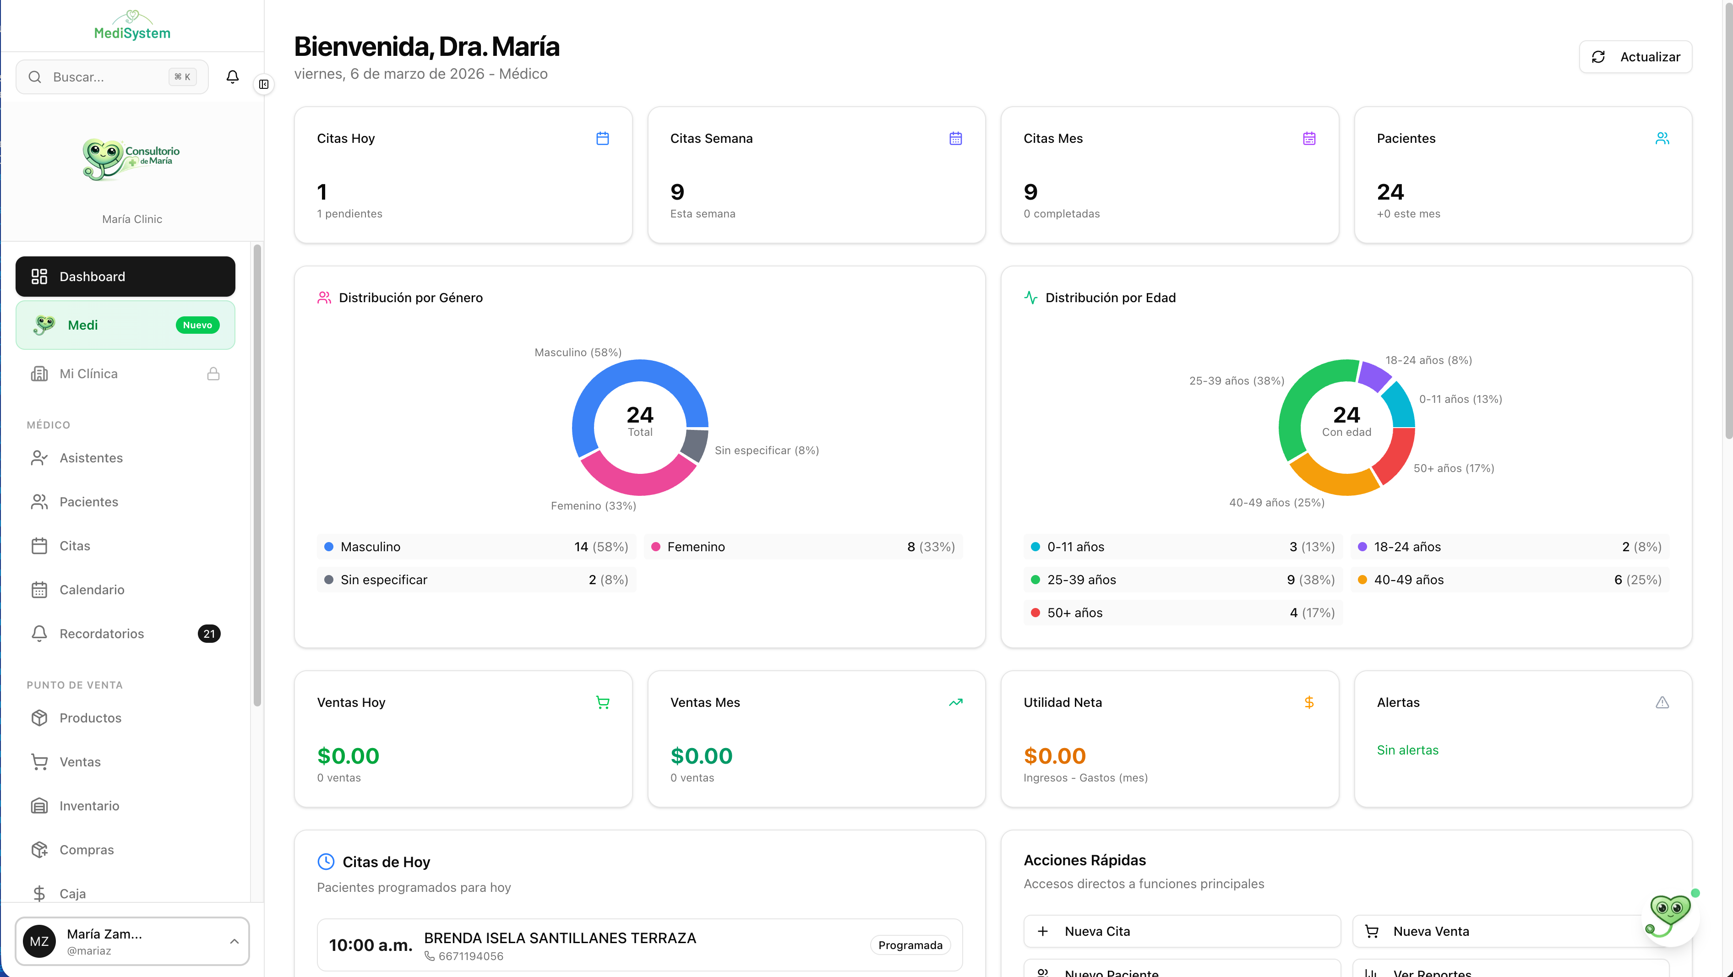Click the lock icon next to Mi Clínica
This screenshot has height=977, width=1733.
point(213,374)
